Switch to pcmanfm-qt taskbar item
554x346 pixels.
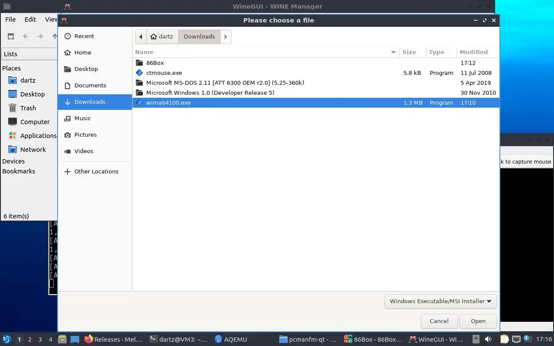(x=308, y=340)
